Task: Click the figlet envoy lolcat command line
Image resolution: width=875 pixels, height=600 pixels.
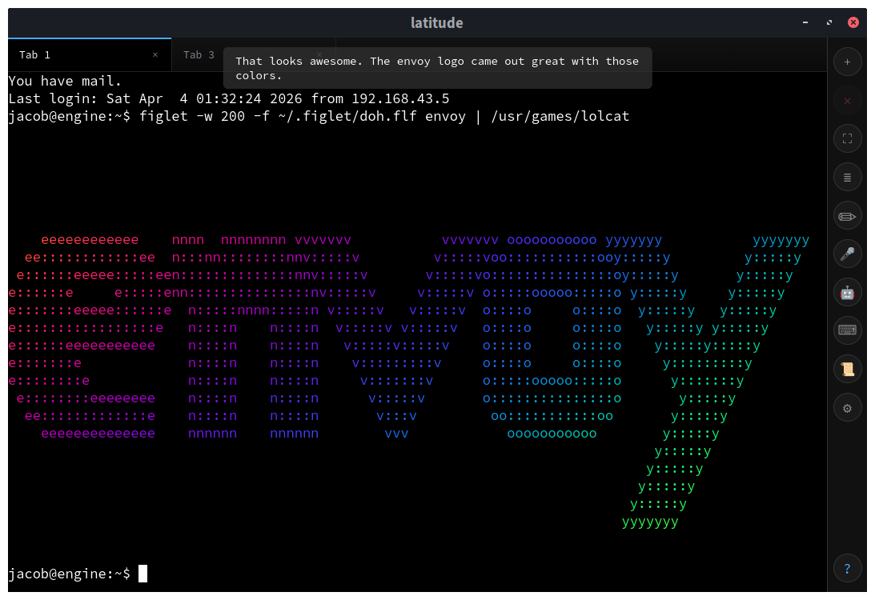Action: [x=319, y=116]
